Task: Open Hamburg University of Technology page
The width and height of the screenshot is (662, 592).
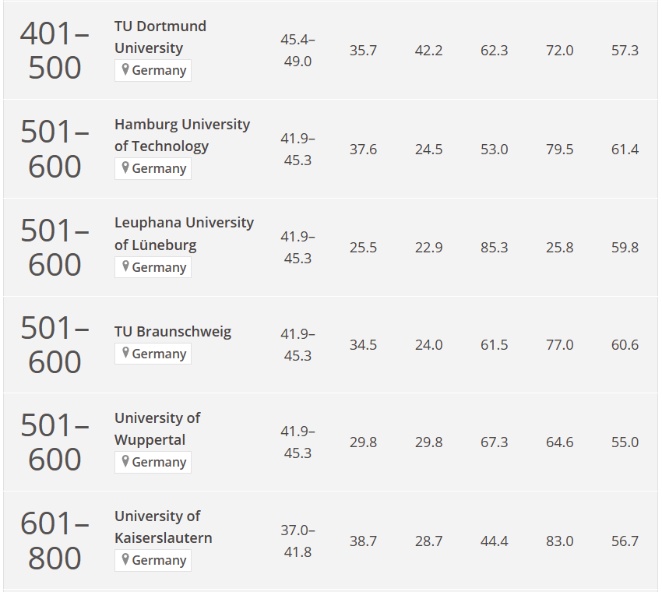Action: 182,135
